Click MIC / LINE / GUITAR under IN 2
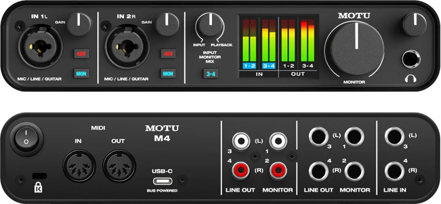The image size is (441, 204). click(126, 79)
